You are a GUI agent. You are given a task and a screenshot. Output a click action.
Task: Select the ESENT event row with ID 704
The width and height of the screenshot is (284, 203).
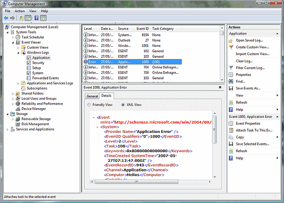(x=132, y=67)
